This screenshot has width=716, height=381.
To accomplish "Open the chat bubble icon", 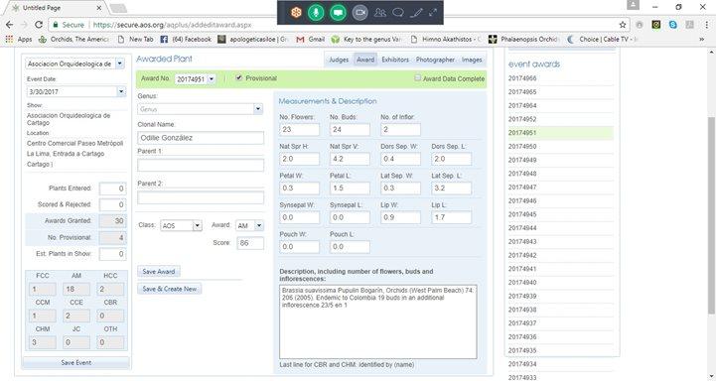I will click(x=398, y=13).
